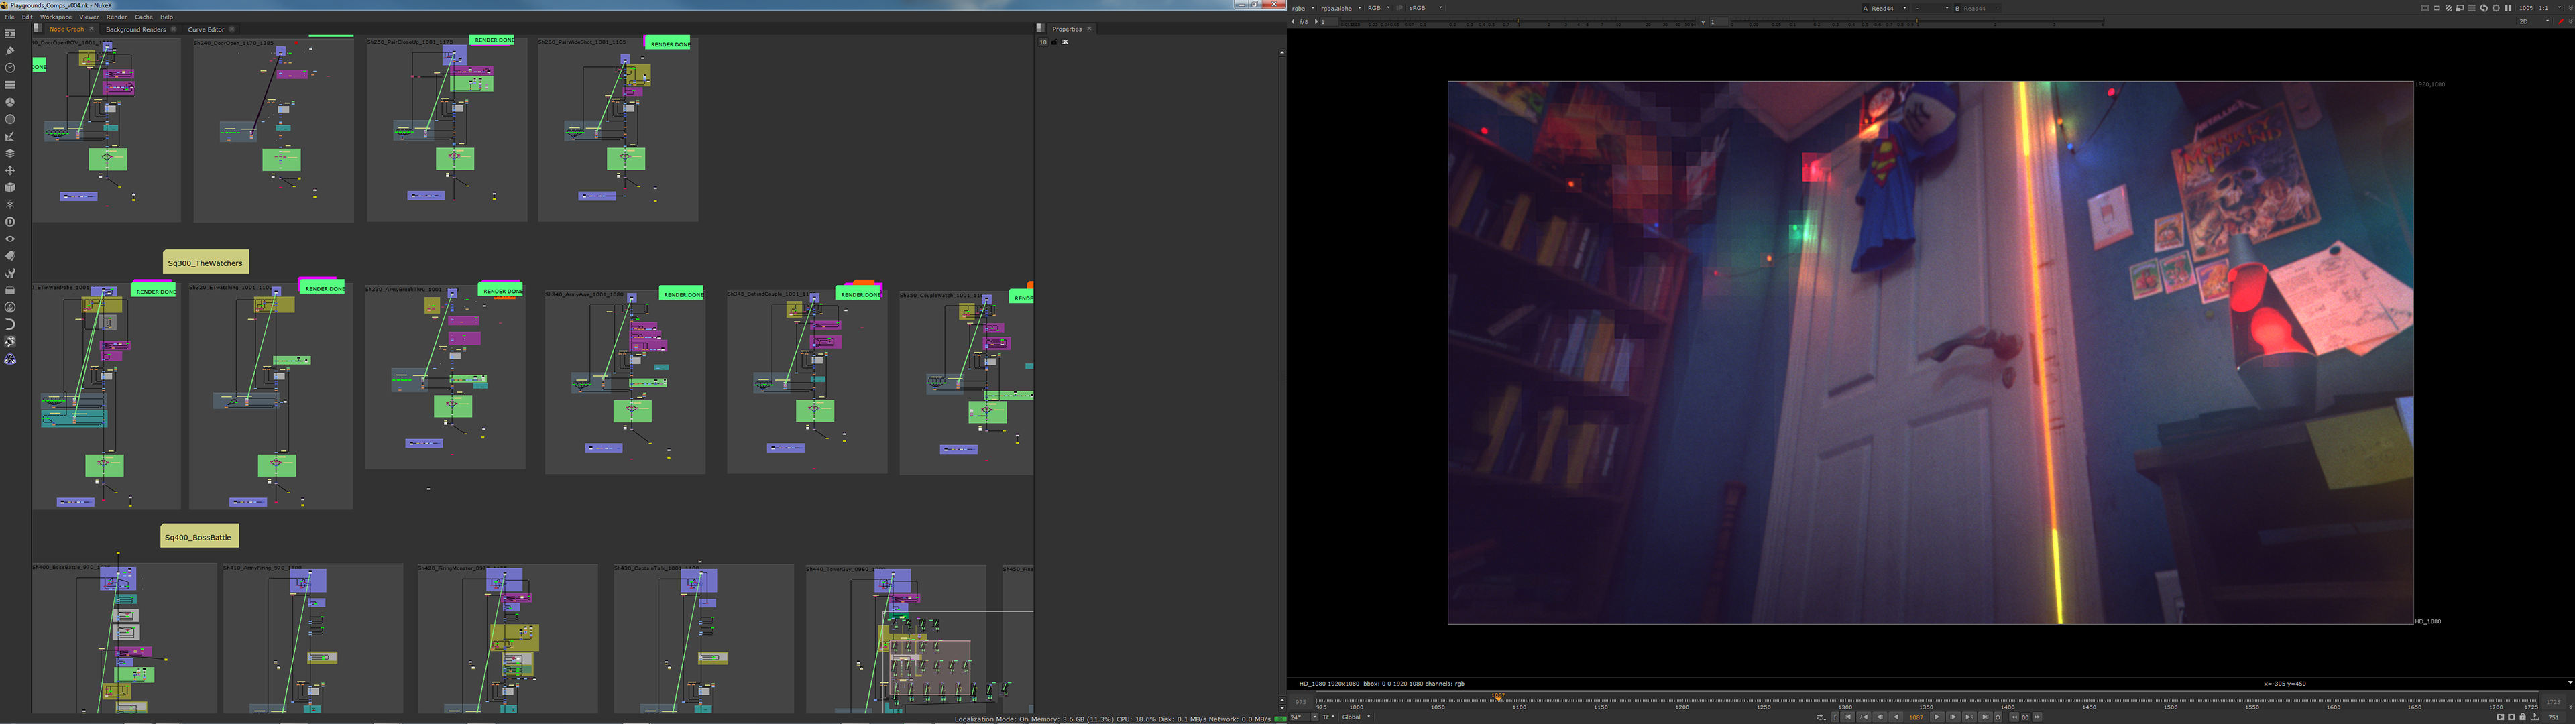Close the Node Graph tab
Screen dimensions: 2575x724
tap(92, 29)
